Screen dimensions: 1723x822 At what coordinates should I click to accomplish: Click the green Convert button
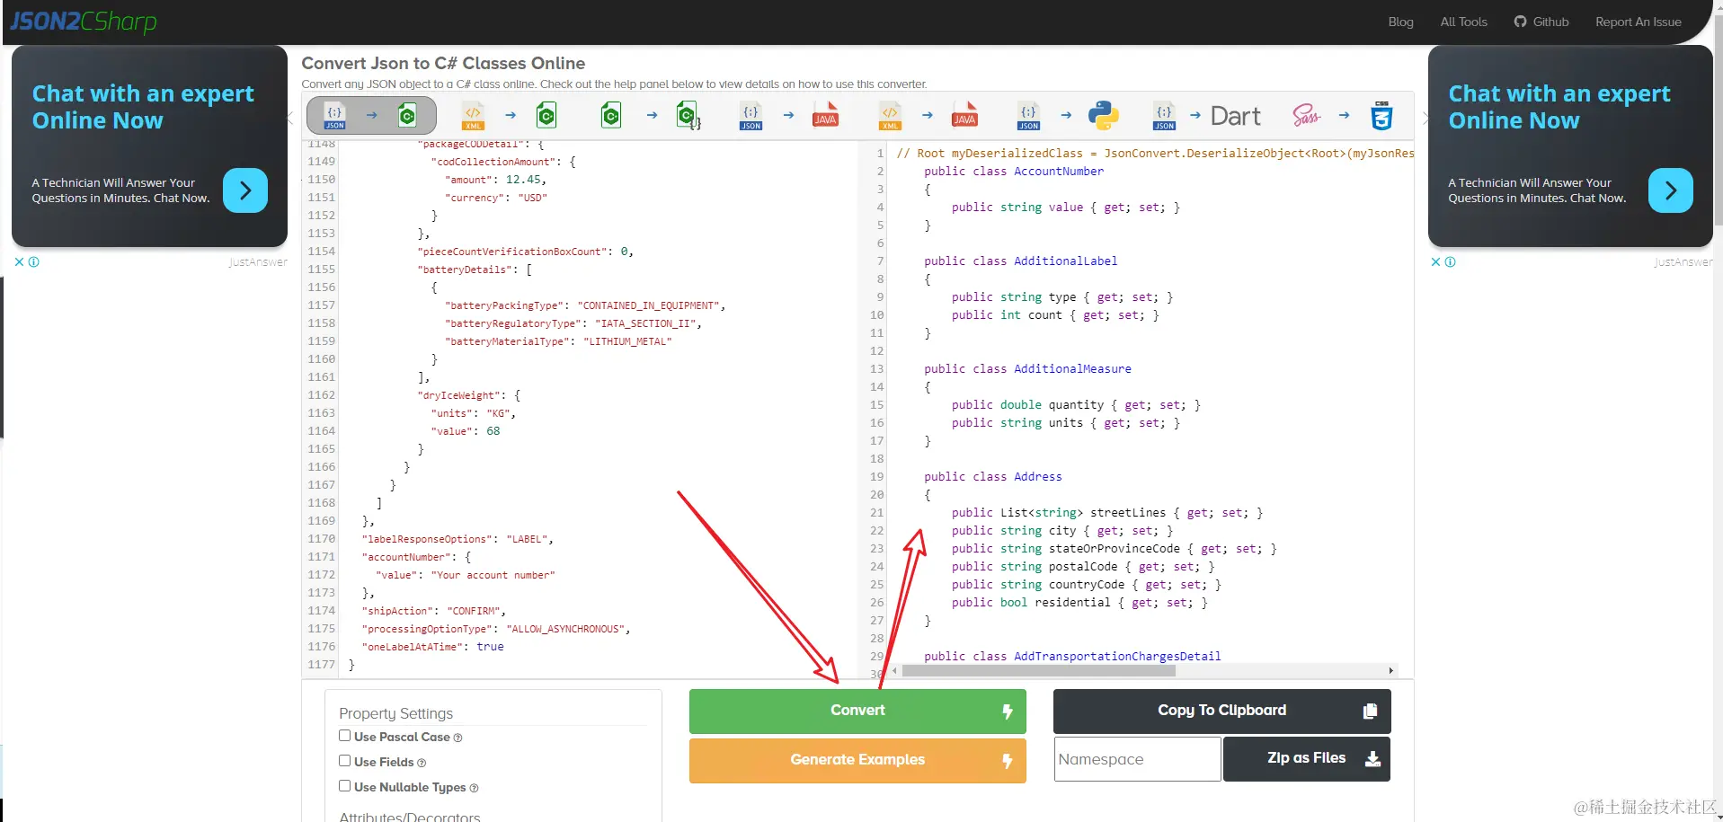tap(857, 711)
